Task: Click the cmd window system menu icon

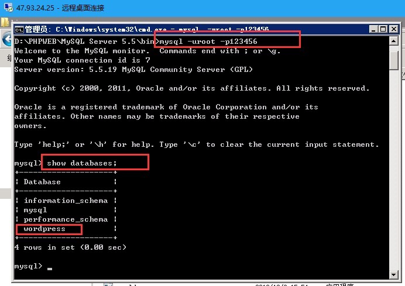Action: coord(19,30)
